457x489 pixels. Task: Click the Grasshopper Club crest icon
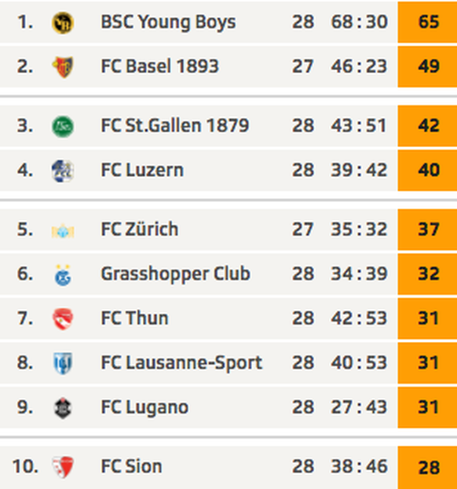pos(63,274)
